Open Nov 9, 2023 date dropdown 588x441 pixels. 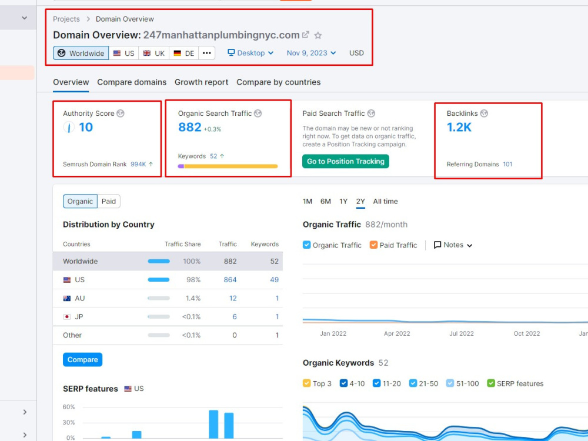coord(311,53)
